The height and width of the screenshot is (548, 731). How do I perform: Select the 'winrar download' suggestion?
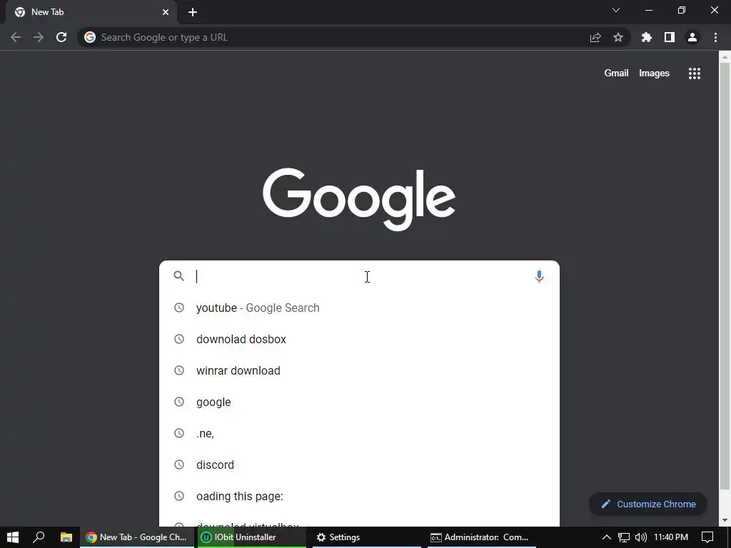click(359, 370)
